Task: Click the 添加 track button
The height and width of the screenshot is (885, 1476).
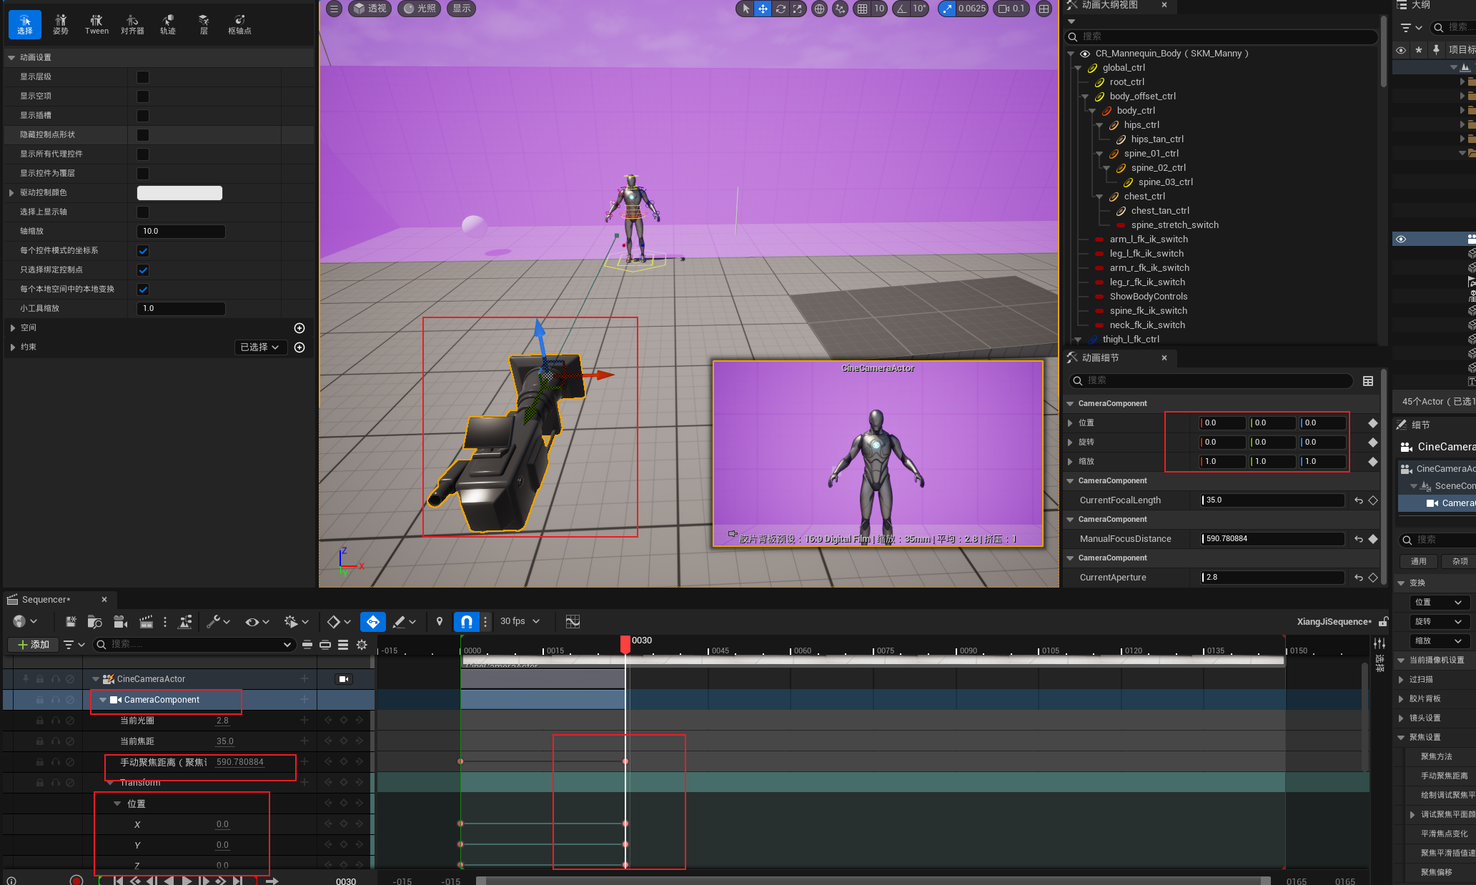Action: pos(34,644)
